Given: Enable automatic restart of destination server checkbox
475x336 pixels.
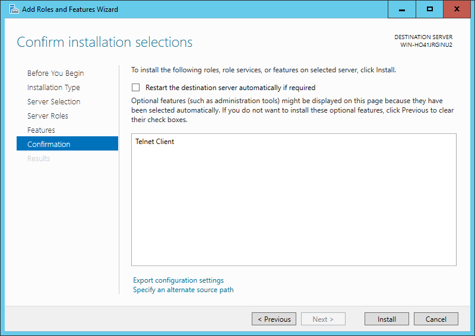Looking at the screenshot, I should click(136, 87).
